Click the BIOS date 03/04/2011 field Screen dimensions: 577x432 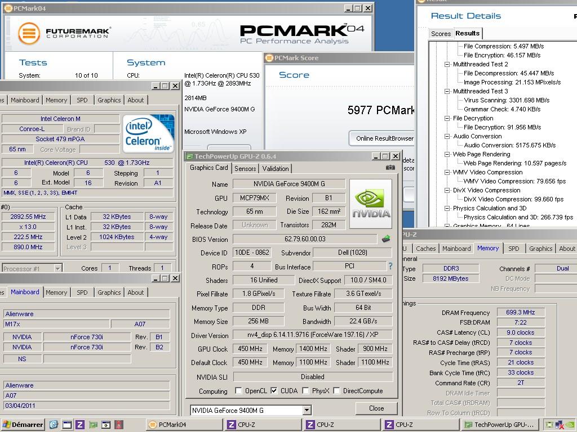[x=86, y=406]
